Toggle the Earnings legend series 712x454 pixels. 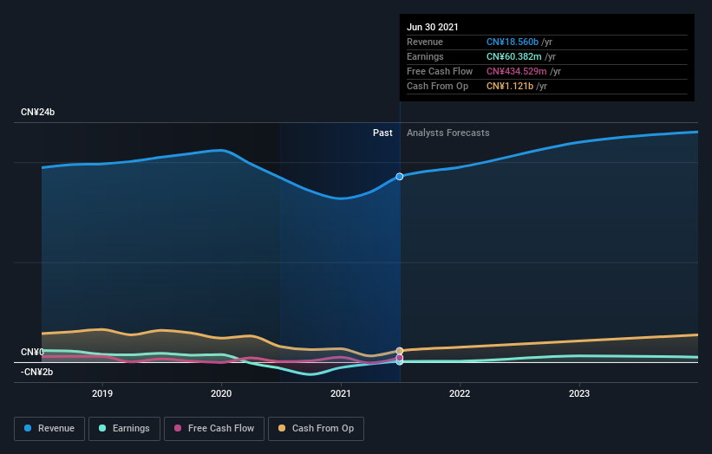(x=124, y=429)
